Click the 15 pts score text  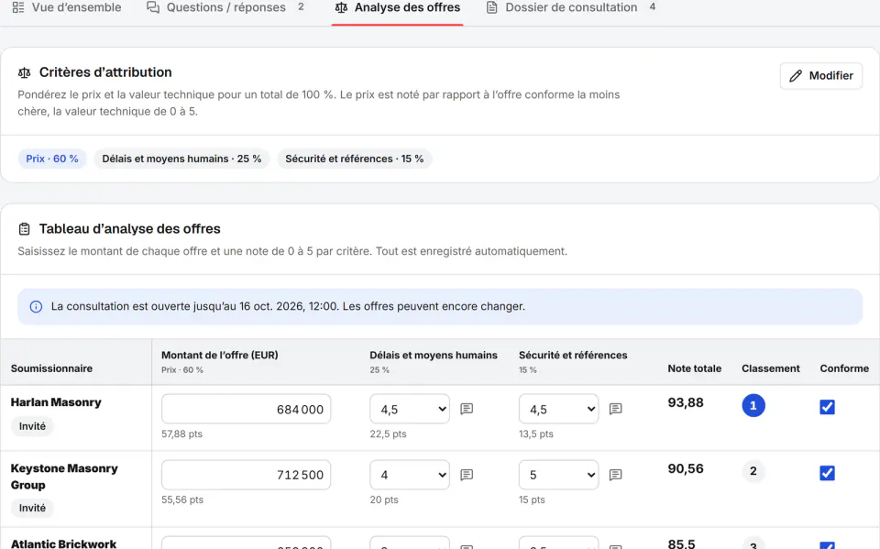click(x=532, y=500)
